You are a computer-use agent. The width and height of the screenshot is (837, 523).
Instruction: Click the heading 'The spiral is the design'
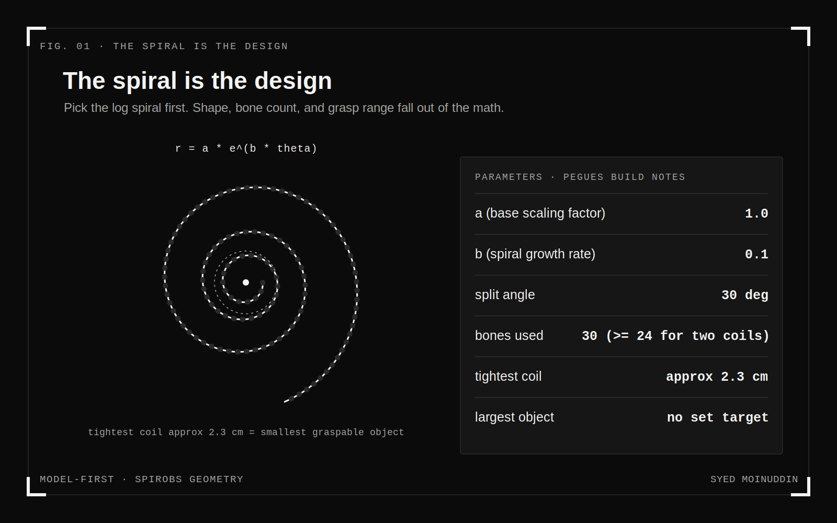point(197,81)
